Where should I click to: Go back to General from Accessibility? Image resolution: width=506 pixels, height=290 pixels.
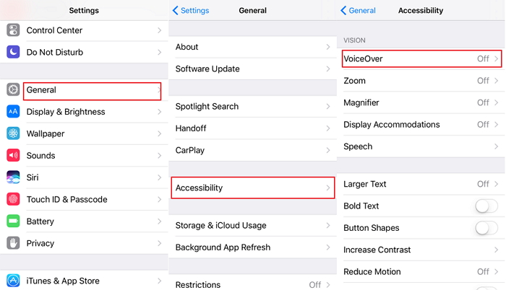[359, 11]
